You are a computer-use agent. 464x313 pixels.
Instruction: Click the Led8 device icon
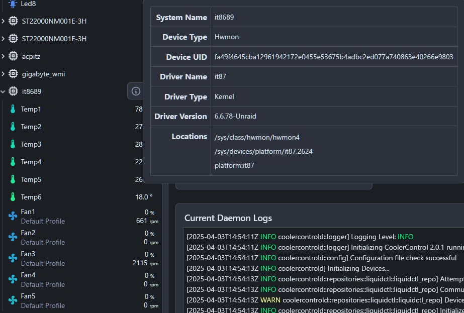pyautogui.click(x=13, y=4)
